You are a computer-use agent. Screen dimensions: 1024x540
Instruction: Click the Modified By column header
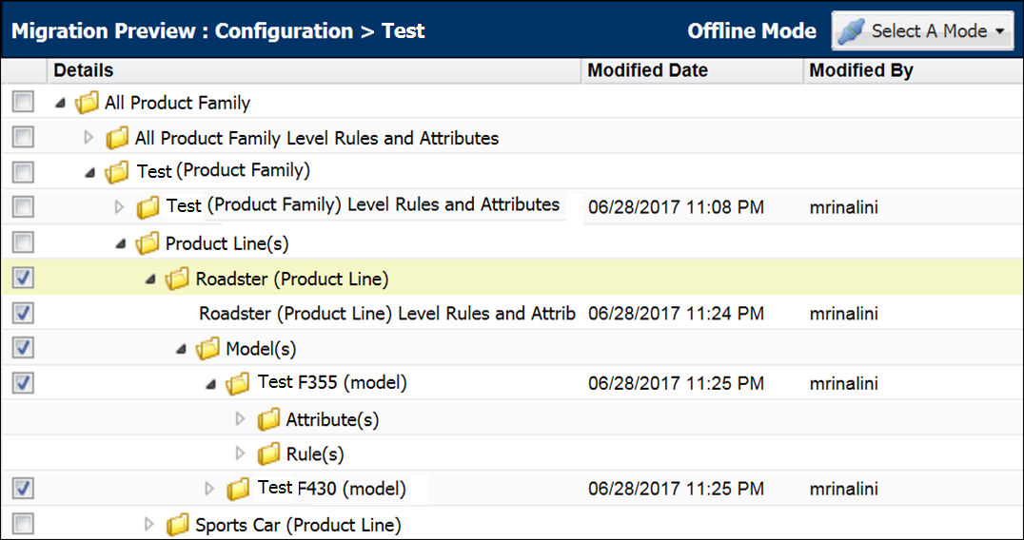860,70
